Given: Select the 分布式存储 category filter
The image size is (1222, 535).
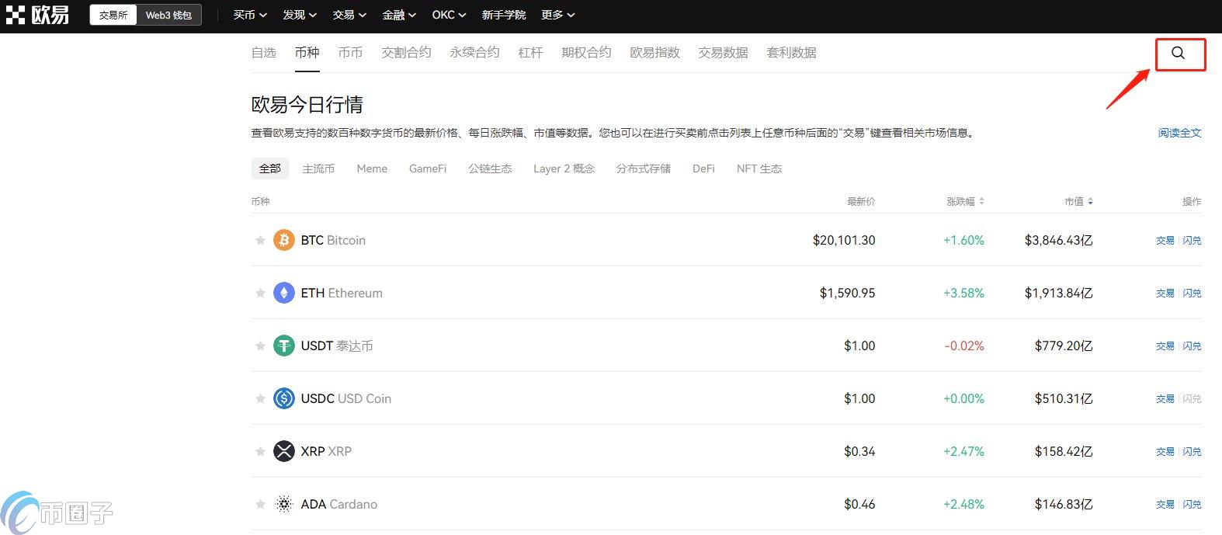Looking at the screenshot, I should (644, 168).
